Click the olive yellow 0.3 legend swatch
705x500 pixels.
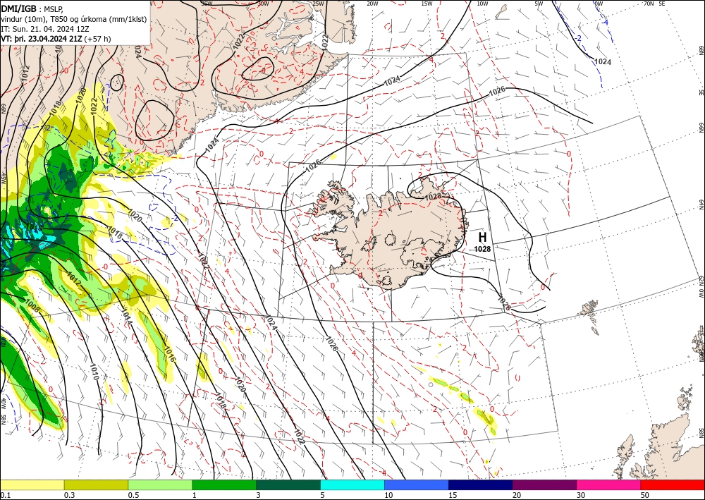pyautogui.click(x=96, y=484)
